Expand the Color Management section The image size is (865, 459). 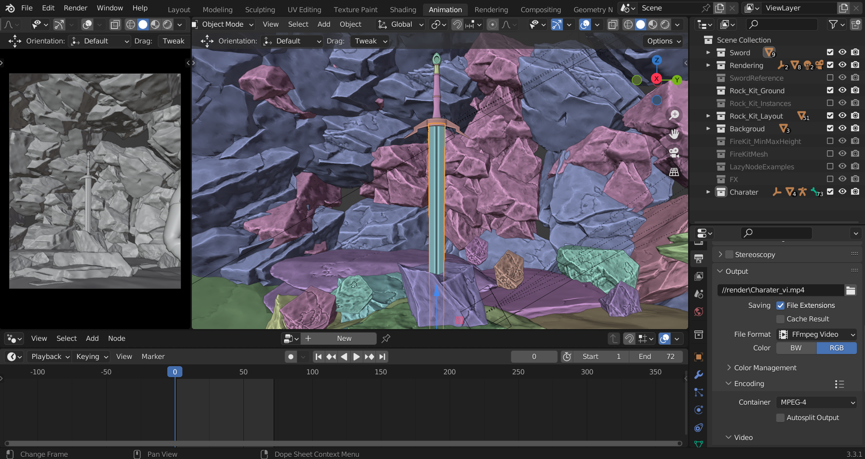(x=765, y=368)
